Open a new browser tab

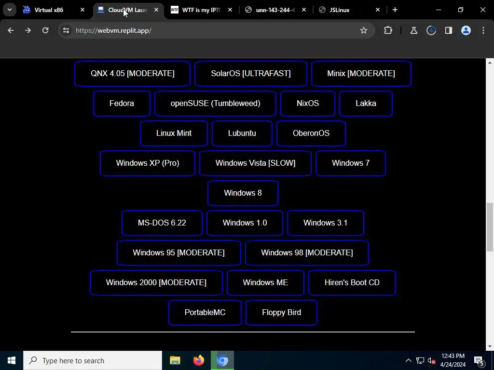click(x=395, y=10)
